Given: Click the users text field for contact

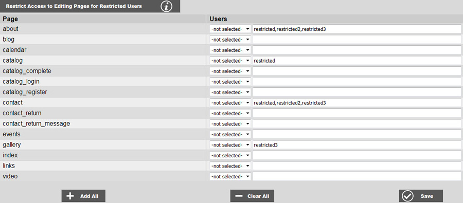Looking at the screenshot, I should pyautogui.click(x=357, y=103).
